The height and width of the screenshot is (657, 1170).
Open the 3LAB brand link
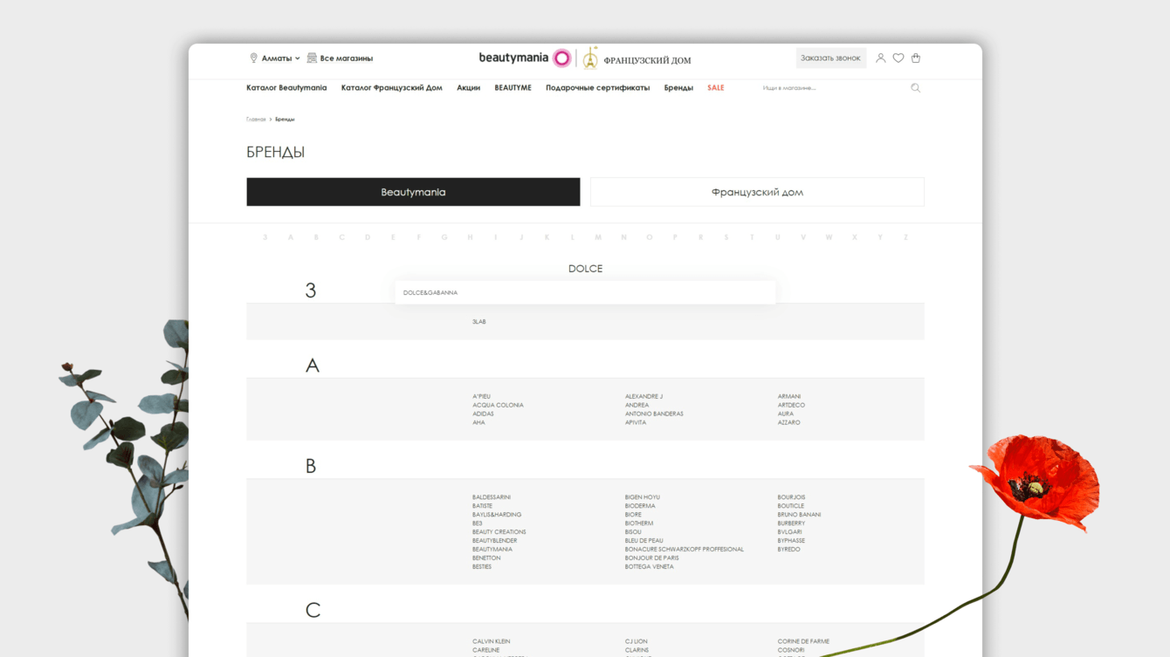coord(479,322)
